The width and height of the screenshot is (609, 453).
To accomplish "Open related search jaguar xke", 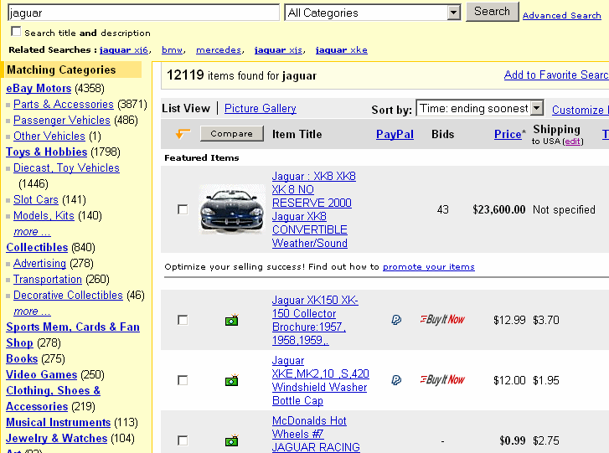I will click(x=342, y=50).
